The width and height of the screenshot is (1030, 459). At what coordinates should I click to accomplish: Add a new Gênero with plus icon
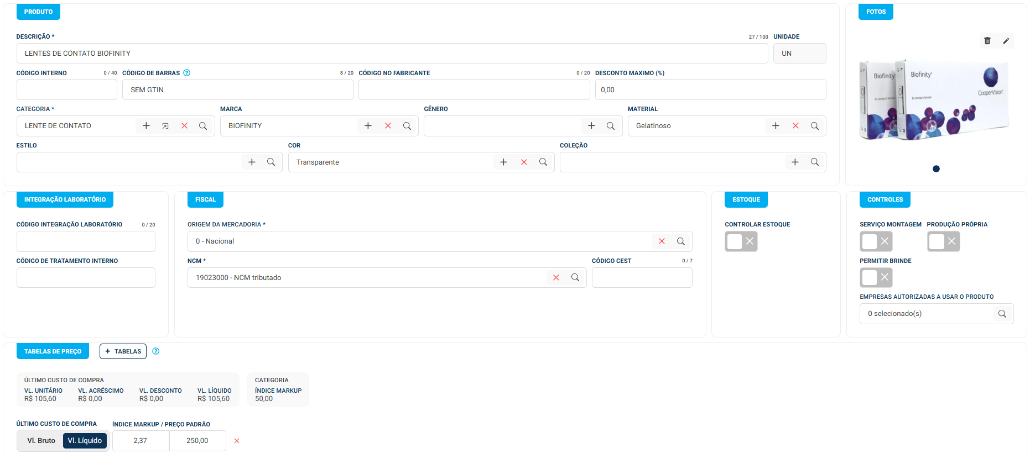click(591, 126)
